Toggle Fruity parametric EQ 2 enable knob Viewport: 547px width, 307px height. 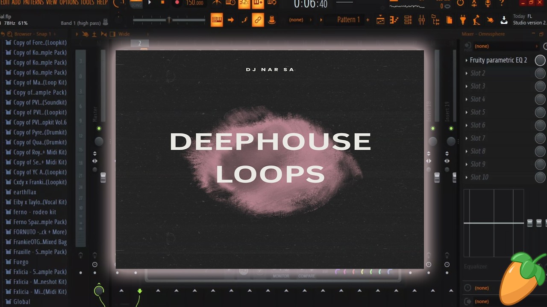[x=540, y=60]
